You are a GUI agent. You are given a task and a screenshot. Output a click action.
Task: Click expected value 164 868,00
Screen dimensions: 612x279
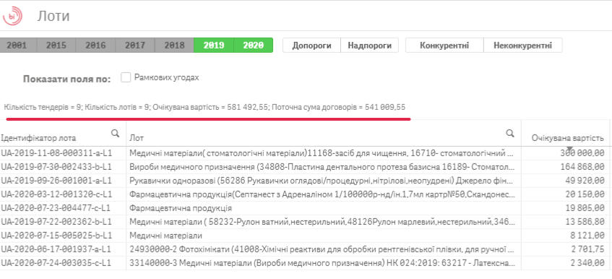(582, 167)
